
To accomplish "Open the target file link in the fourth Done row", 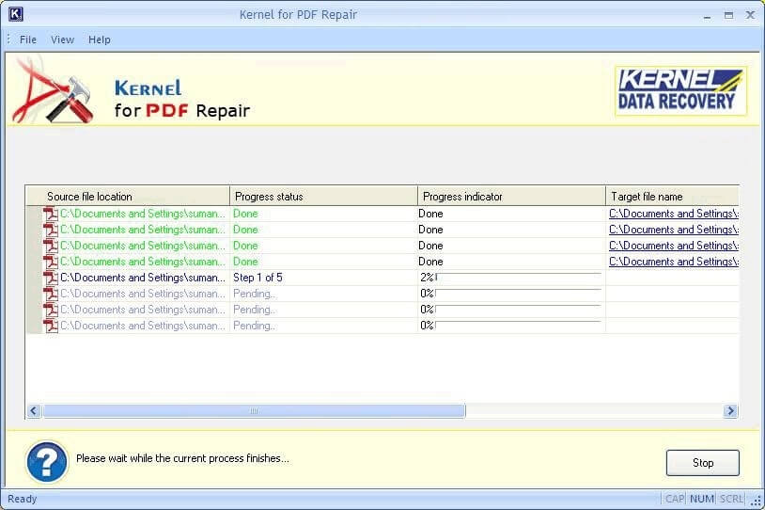I will pyautogui.click(x=674, y=262).
